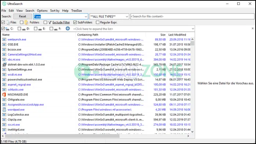The image size is (256, 144).
Task: Close the preview pane
Action: pyautogui.click(x=253, y=28)
